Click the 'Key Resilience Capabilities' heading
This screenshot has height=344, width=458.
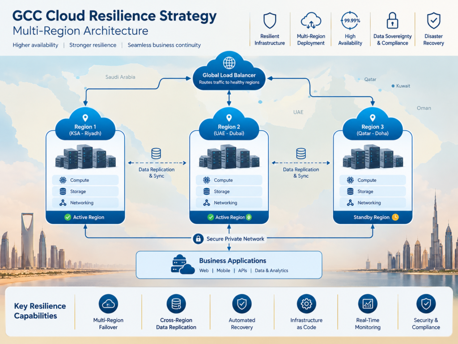[40, 311]
